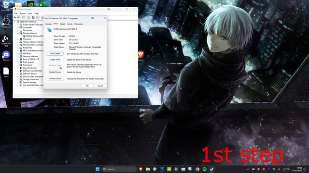Select the Ports (COM & LPT) tree item
309x173 pixels.
click(31, 59)
